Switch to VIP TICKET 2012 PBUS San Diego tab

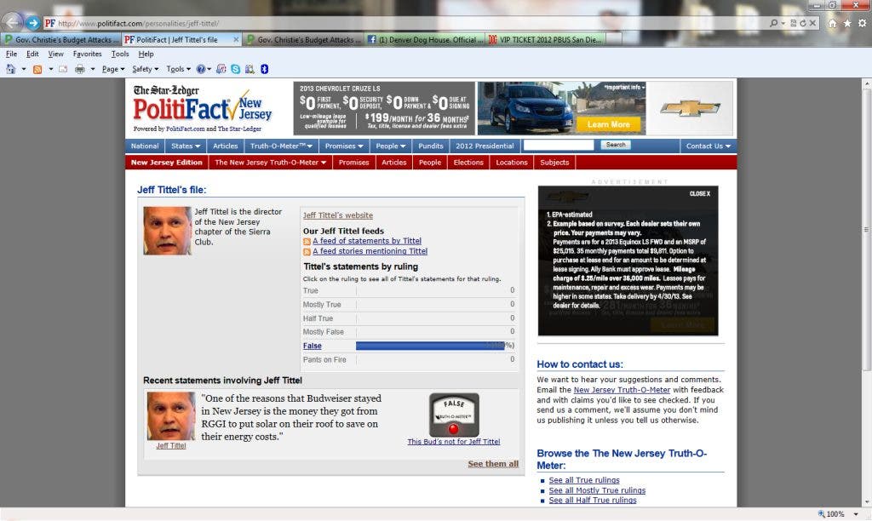[546, 39]
